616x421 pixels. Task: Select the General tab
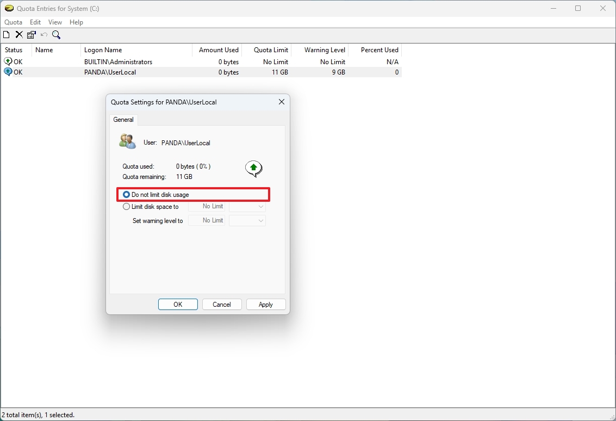pos(123,120)
